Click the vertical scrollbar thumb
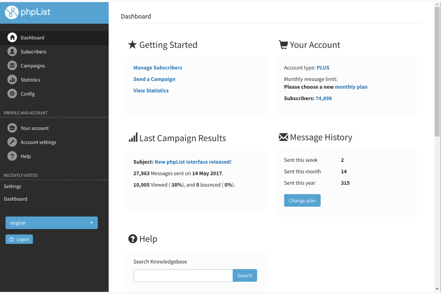Image resolution: width=441 pixels, height=294 pixels. pyautogui.click(x=437, y=71)
